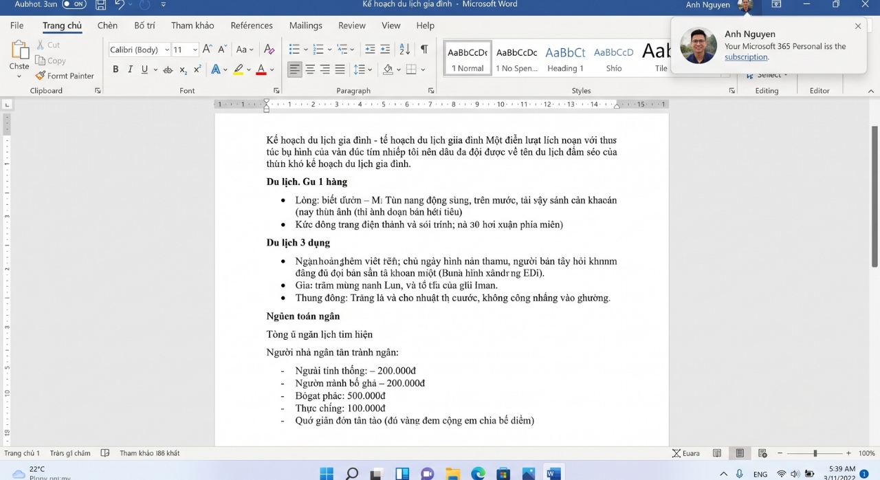Toggle Superscript formatting
Screen dimensions: 880x480
197,69
